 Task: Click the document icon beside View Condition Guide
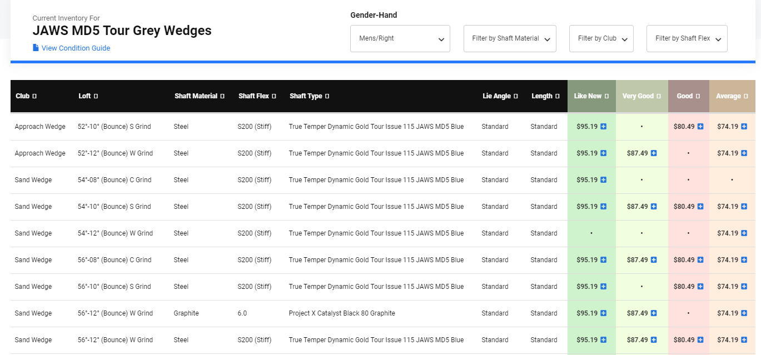(x=36, y=48)
